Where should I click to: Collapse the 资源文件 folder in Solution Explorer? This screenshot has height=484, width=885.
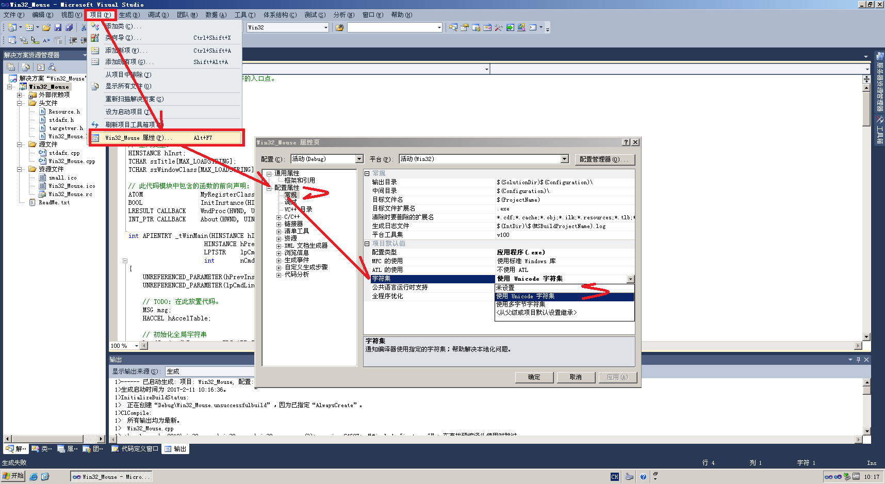20,169
